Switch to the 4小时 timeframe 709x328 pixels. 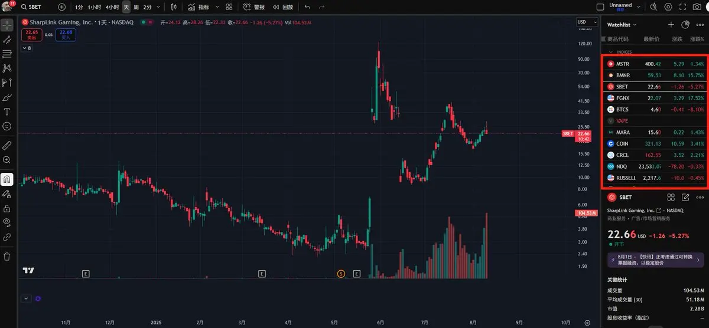[112, 7]
